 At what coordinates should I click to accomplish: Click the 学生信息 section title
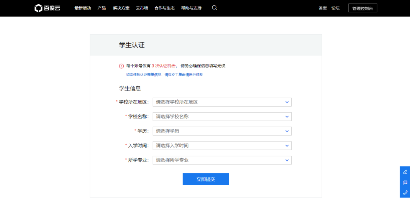coord(130,89)
